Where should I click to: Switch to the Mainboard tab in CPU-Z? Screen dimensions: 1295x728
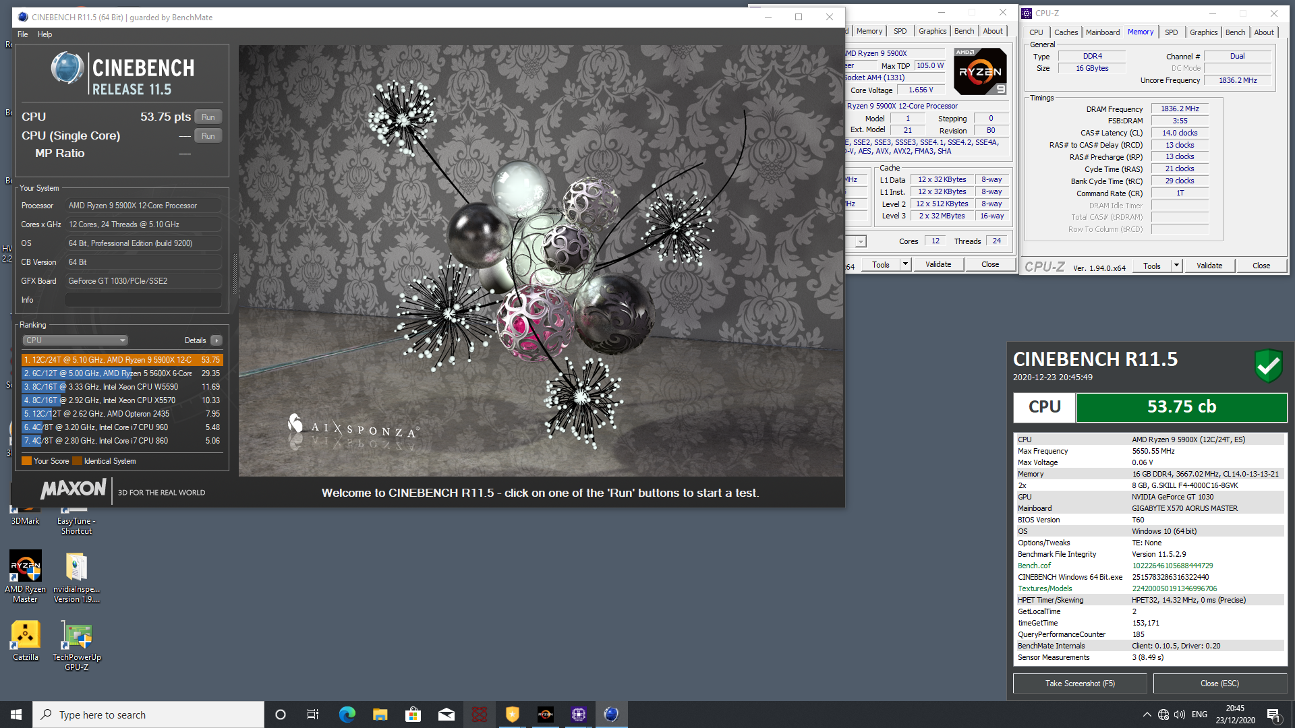point(1102,32)
